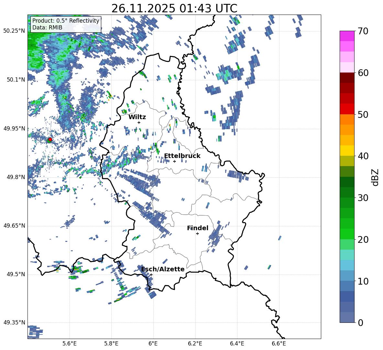Click the colorbar 20 tick label

363,240
